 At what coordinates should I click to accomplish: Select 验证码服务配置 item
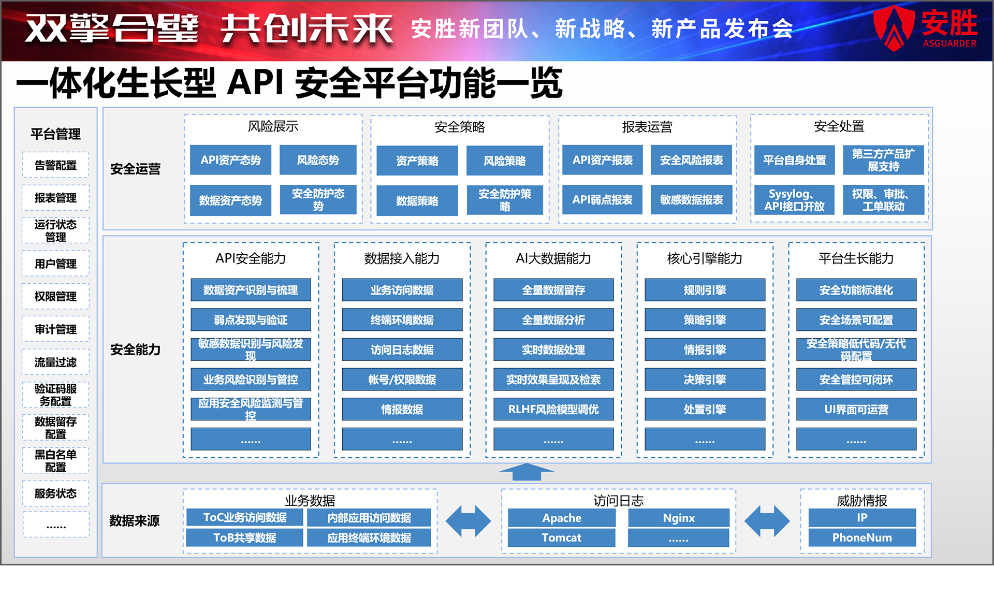(55, 395)
